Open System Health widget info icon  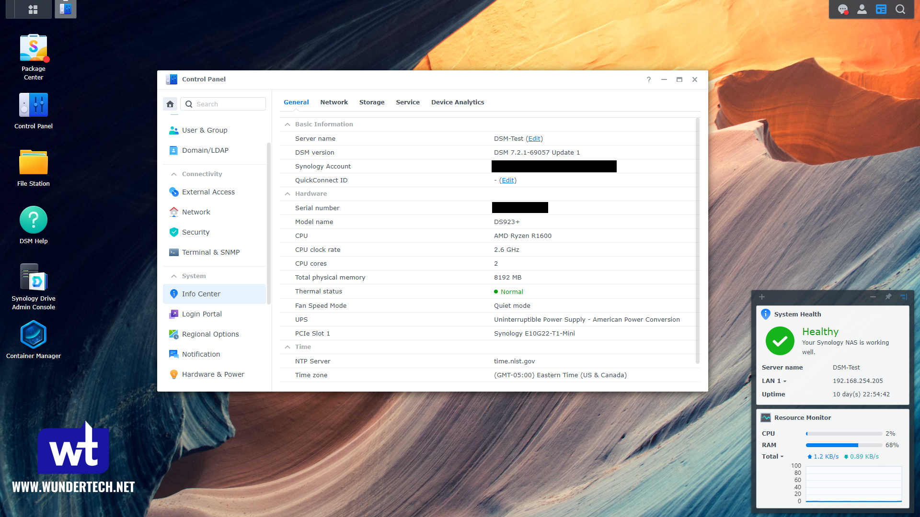(x=766, y=314)
